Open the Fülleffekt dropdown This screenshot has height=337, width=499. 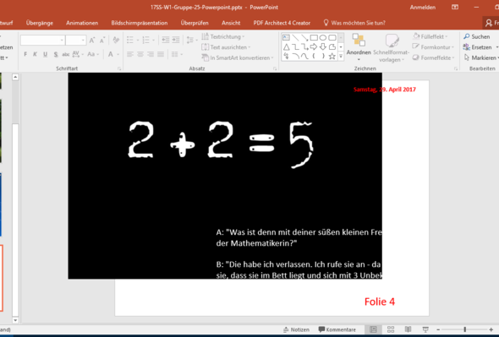click(430, 36)
